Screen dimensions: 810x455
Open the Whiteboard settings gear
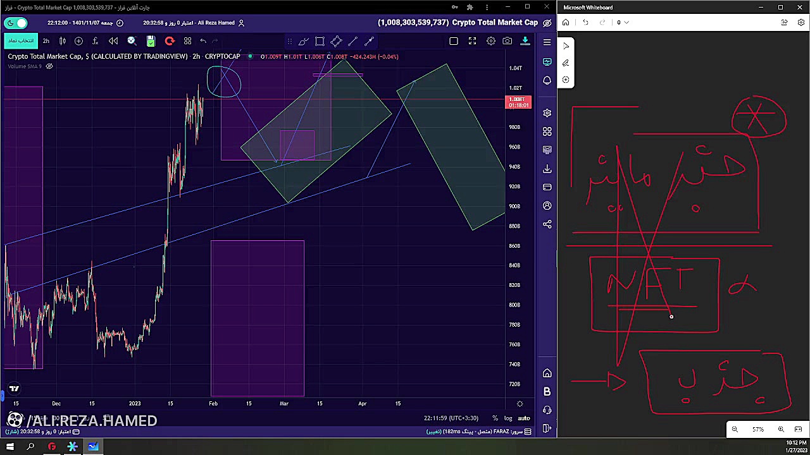801,22
